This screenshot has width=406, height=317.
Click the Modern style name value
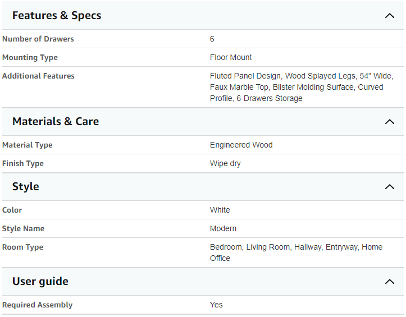pos(223,228)
